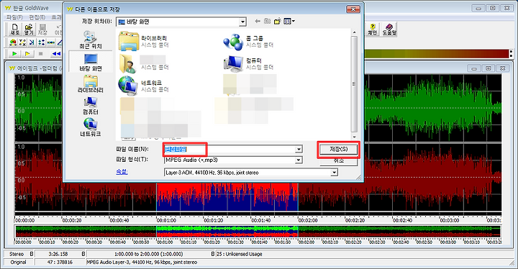Expand the 파일 이름 filename dropdown arrow
This screenshot has height=269, width=518.
pyautogui.click(x=299, y=150)
